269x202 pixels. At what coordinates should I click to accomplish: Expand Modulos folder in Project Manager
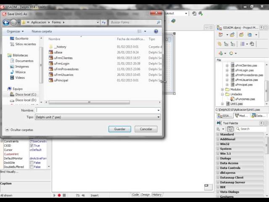pos(222,90)
